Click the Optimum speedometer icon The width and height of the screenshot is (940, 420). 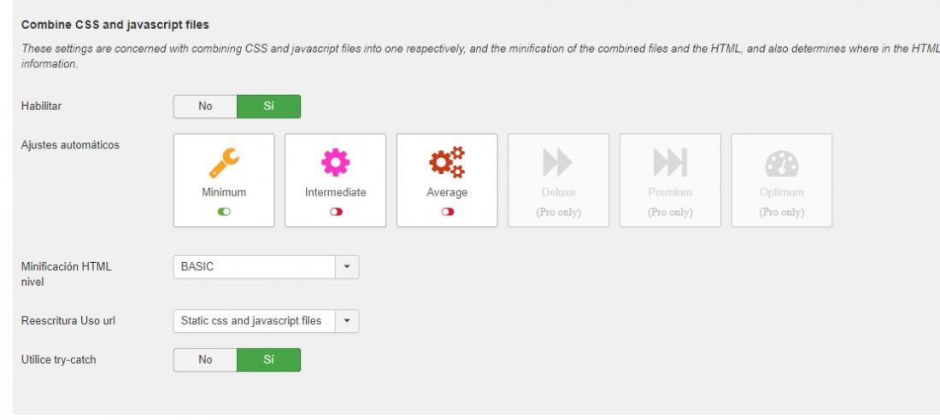coord(781,163)
